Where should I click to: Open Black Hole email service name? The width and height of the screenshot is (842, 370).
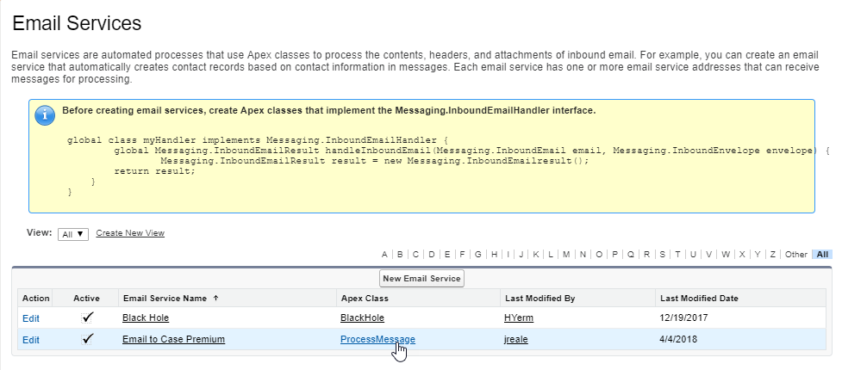click(x=146, y=318)
